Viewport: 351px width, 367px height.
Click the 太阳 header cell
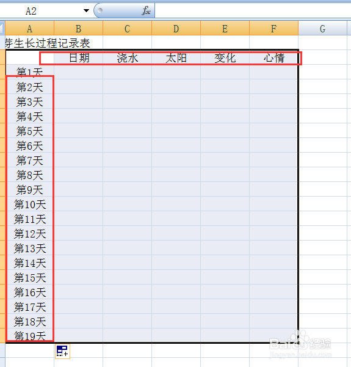[x=176, y=57]
